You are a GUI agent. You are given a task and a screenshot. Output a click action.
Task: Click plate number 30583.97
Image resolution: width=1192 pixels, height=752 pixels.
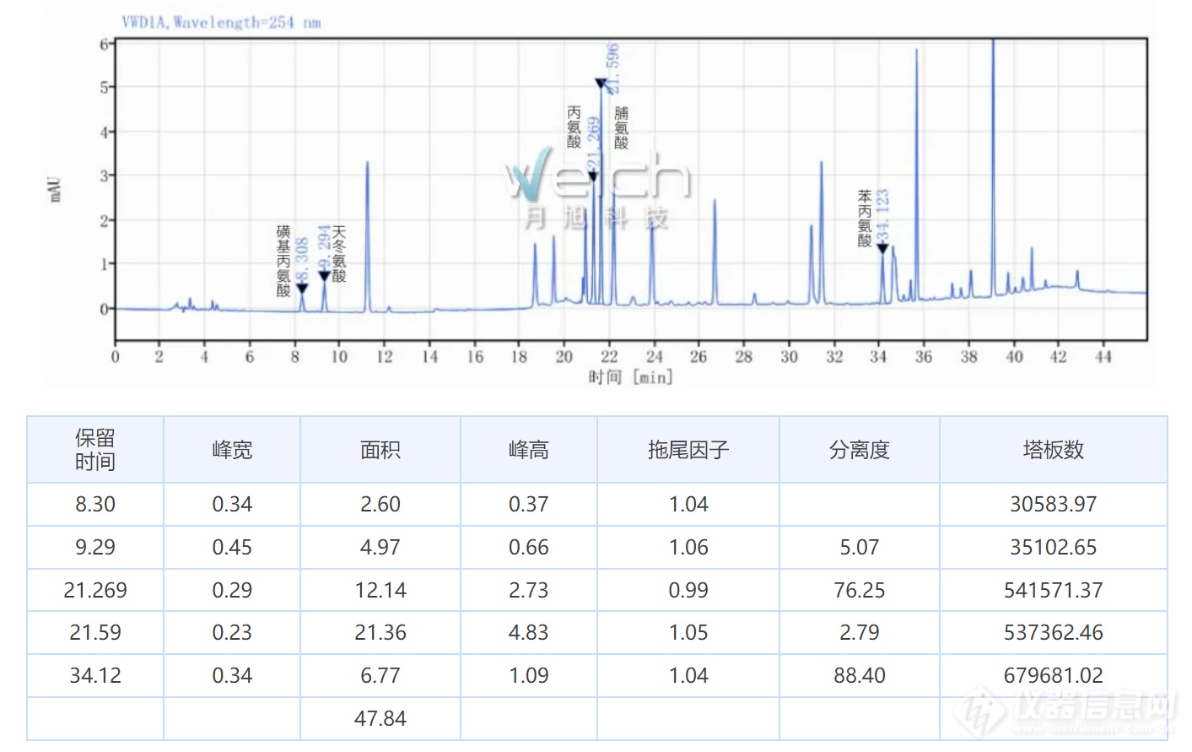[x=1054, y=505]
